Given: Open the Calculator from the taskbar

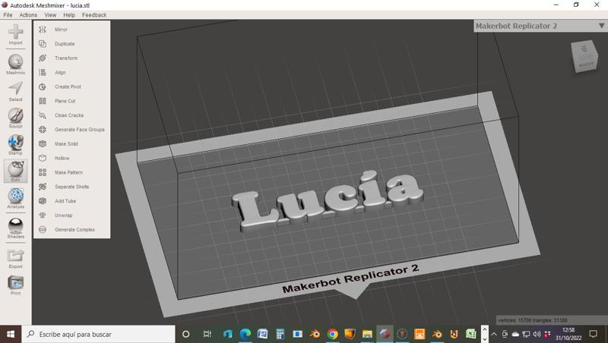Looking at the screenshot, I should [x=280, y=334].
